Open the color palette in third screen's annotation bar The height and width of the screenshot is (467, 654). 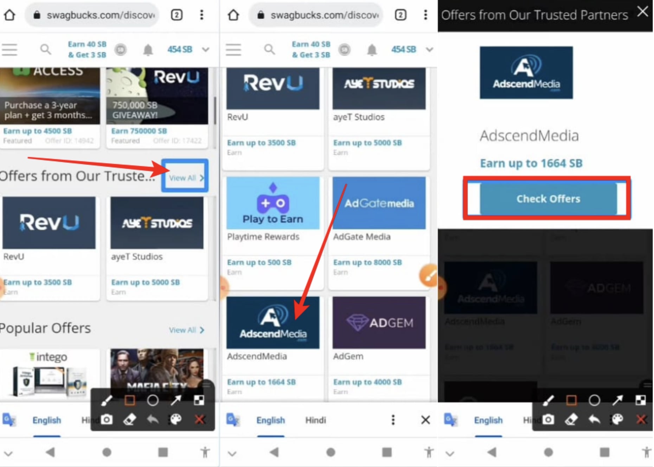tap(617, 419)
